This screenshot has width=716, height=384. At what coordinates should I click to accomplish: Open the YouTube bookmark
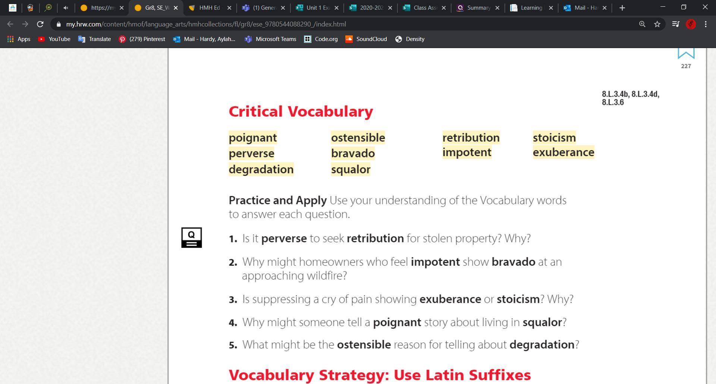[x=54, y=39]
